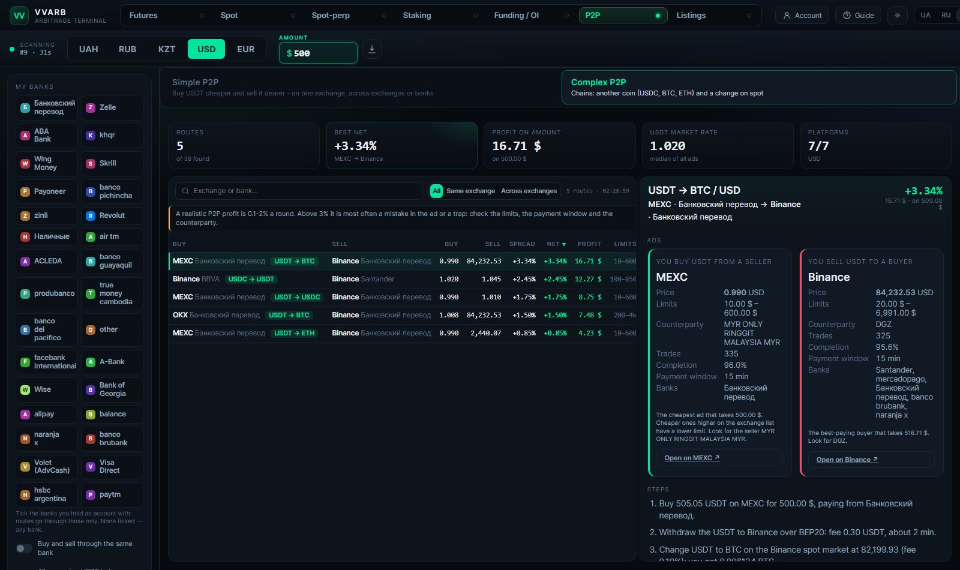Viewport: 960px width, 570px height.
Task: Select the alipay bank icon
Action: click(25, 415)
